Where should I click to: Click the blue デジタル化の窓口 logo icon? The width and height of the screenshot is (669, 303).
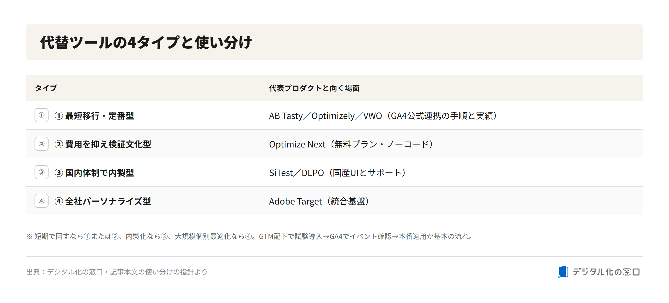pos(563,272)
